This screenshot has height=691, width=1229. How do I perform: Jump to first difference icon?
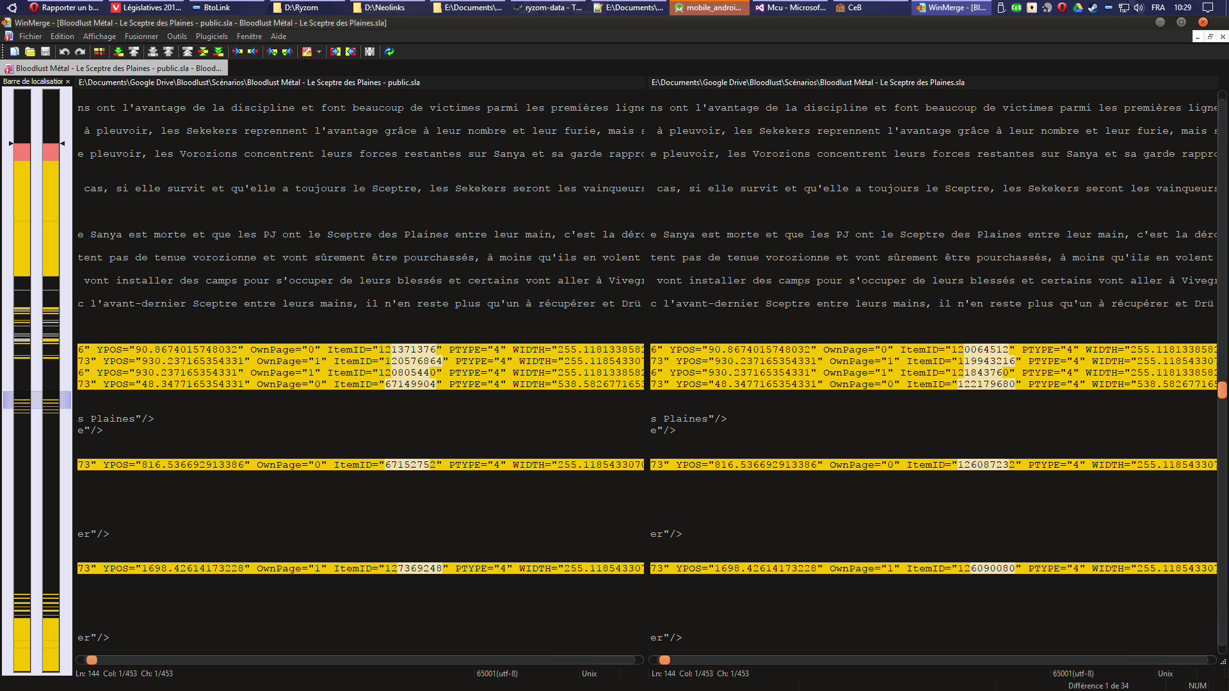(188, 52)
